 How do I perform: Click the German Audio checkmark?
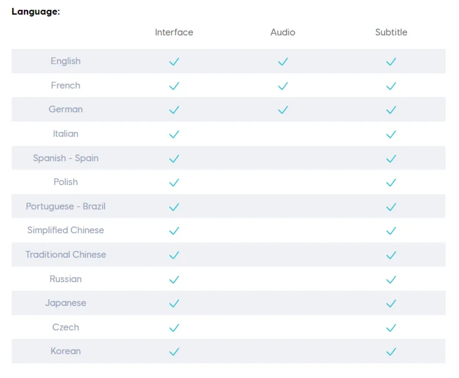[x=282, y=110]
